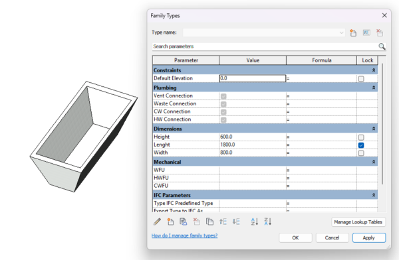Select the Vent Connection parameter name
The width and height of the screenshot is (399, 260).
pos(173,96)
